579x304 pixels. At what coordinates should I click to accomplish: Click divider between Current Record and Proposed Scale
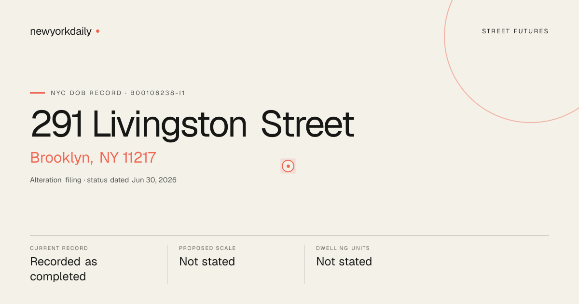(167, 264)
